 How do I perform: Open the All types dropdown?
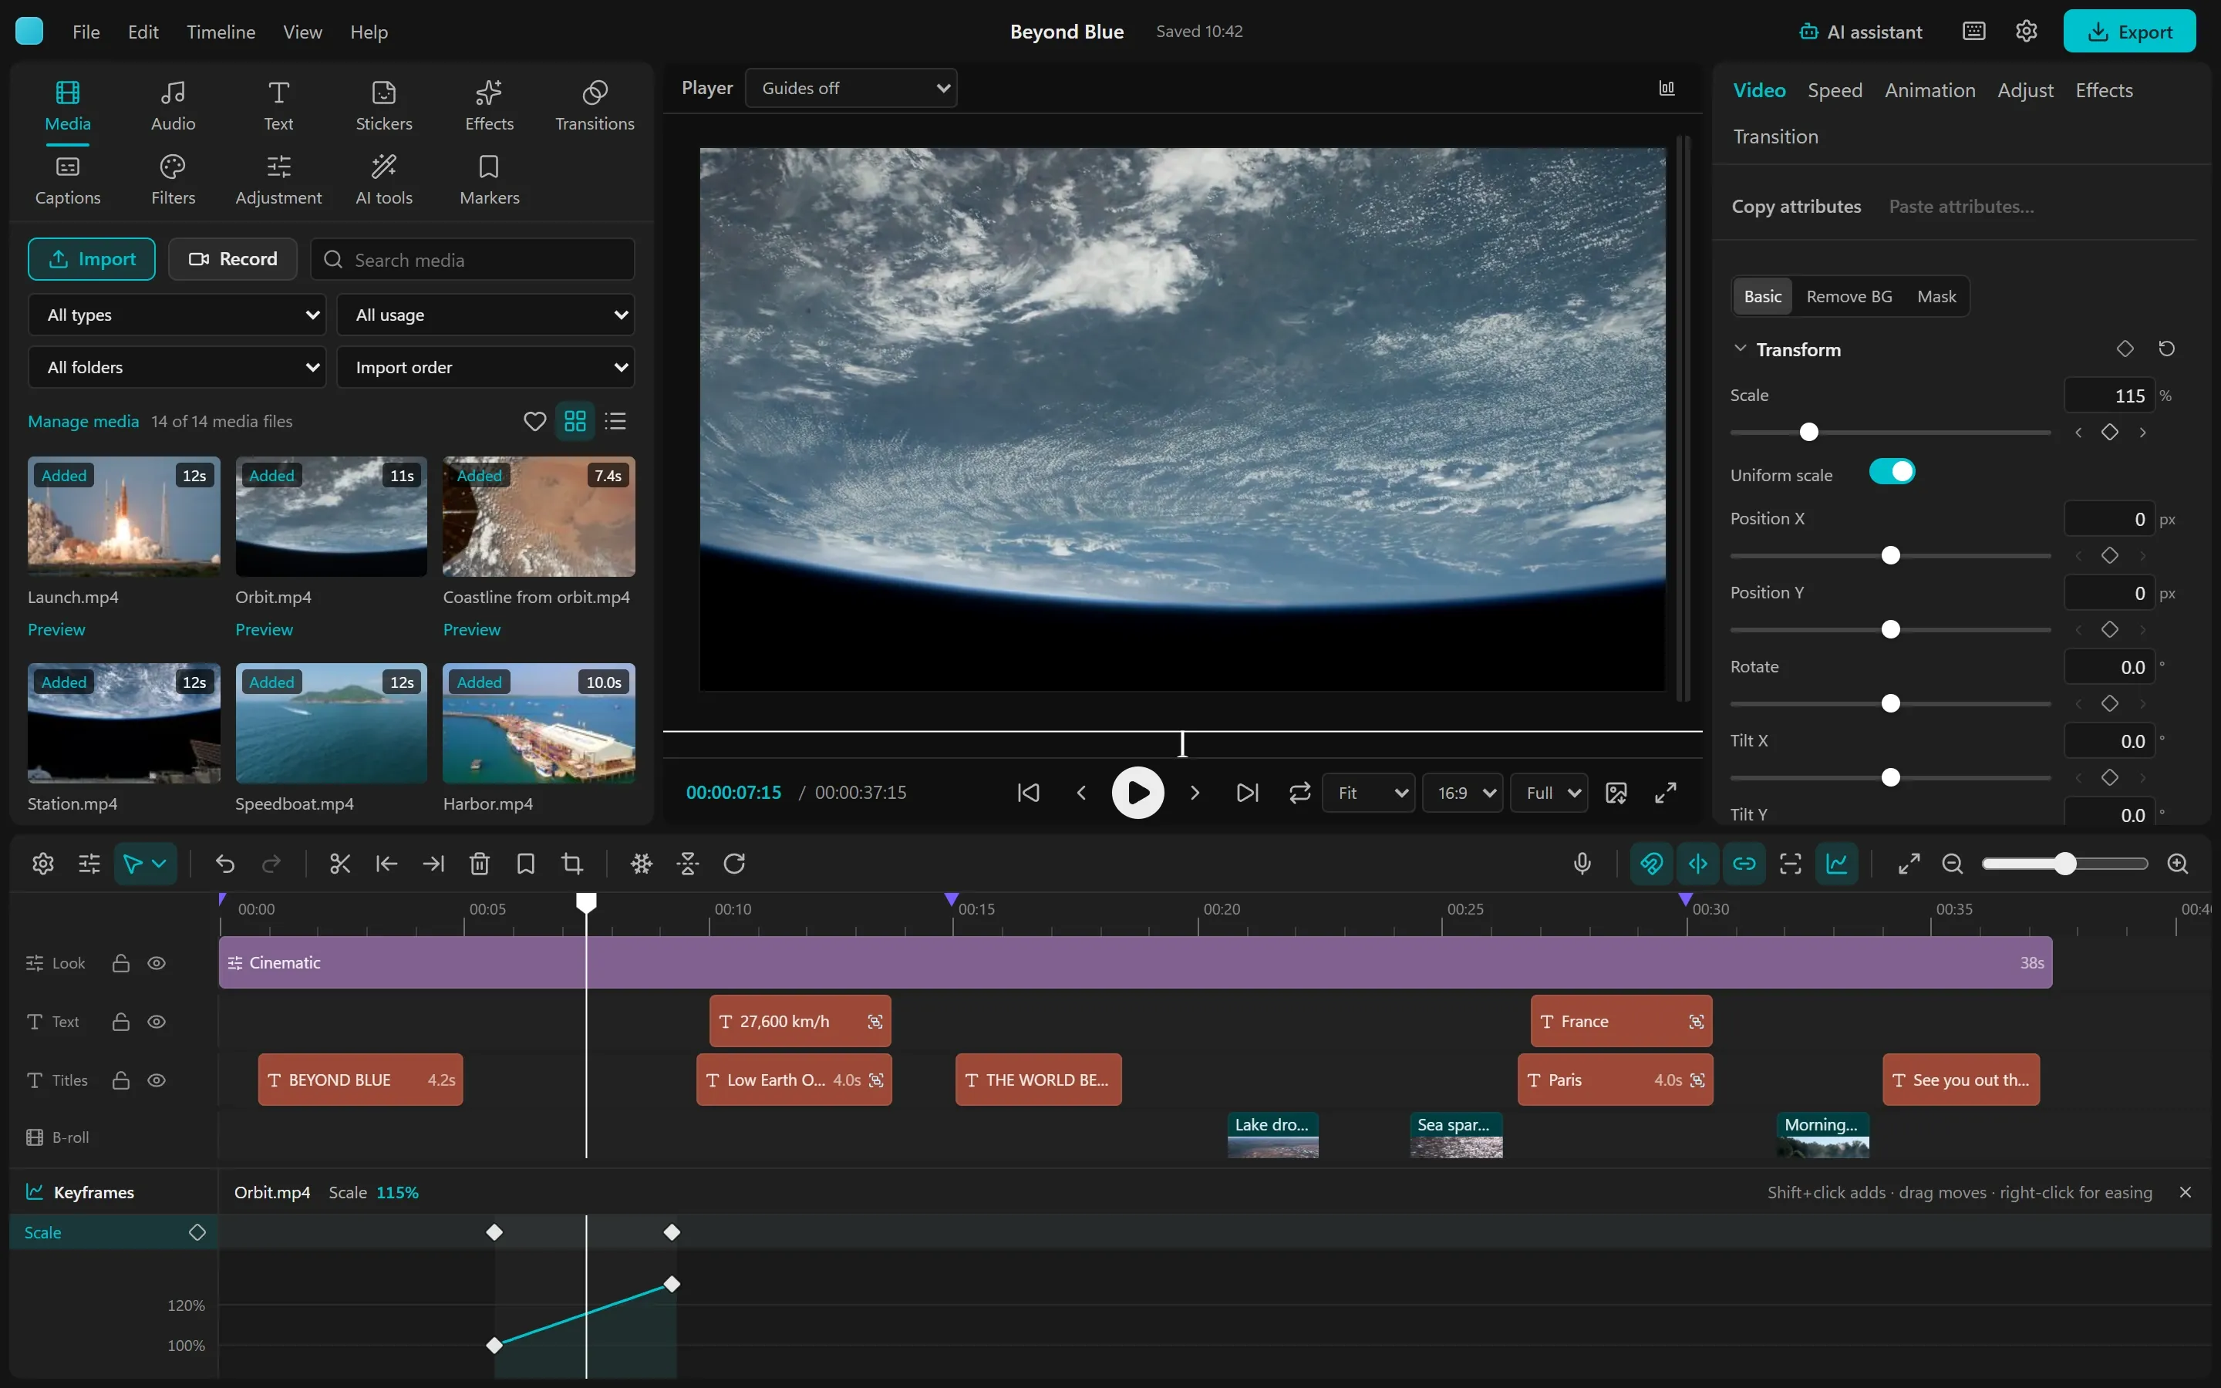click(x=177, y=315)
